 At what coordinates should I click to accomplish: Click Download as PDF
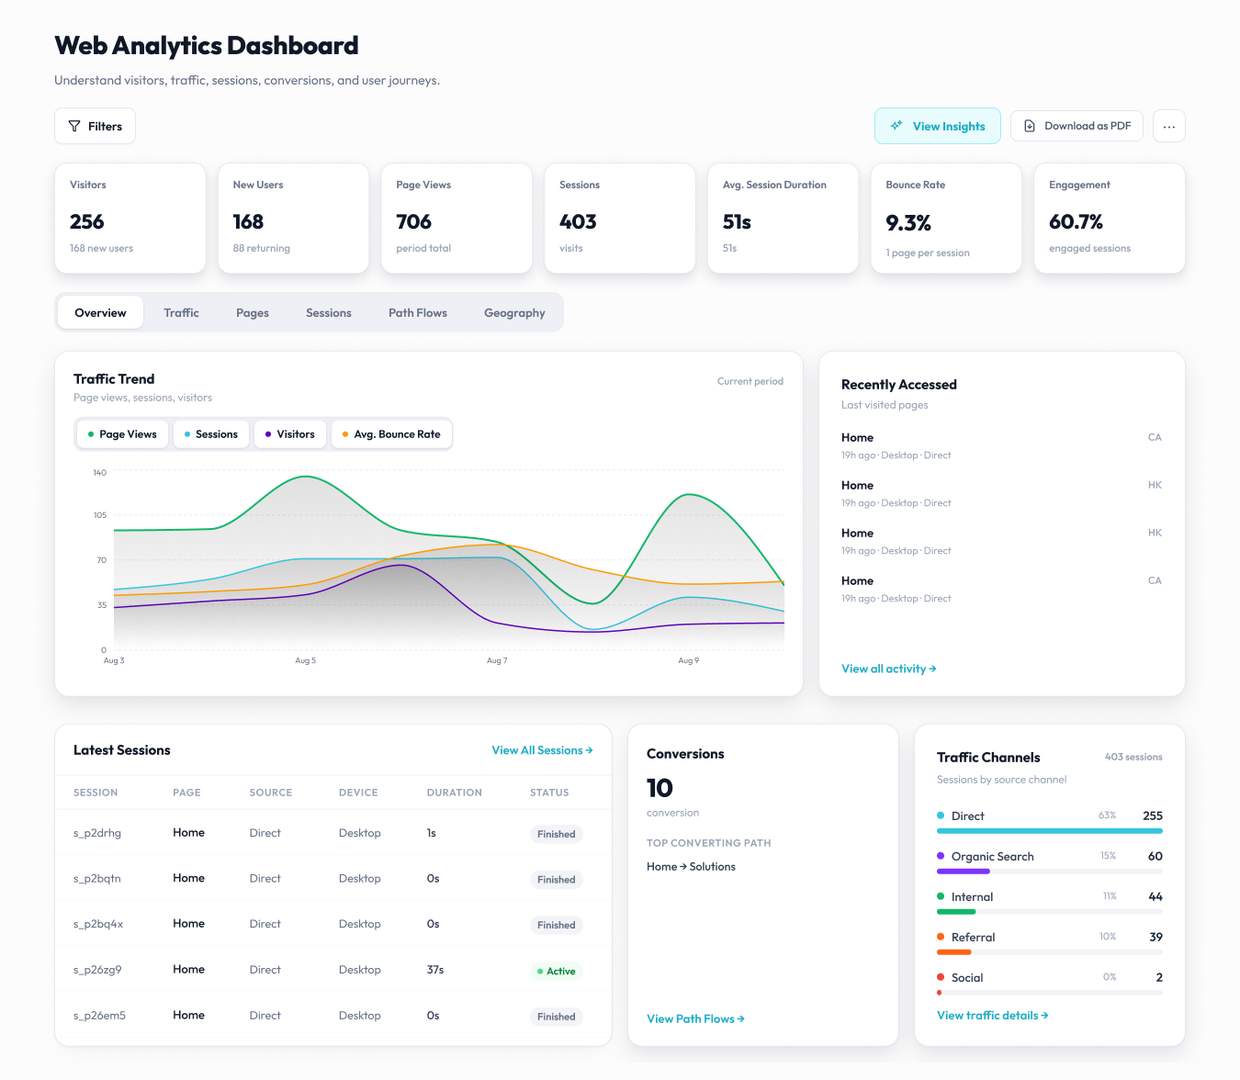pos(1077,126)
